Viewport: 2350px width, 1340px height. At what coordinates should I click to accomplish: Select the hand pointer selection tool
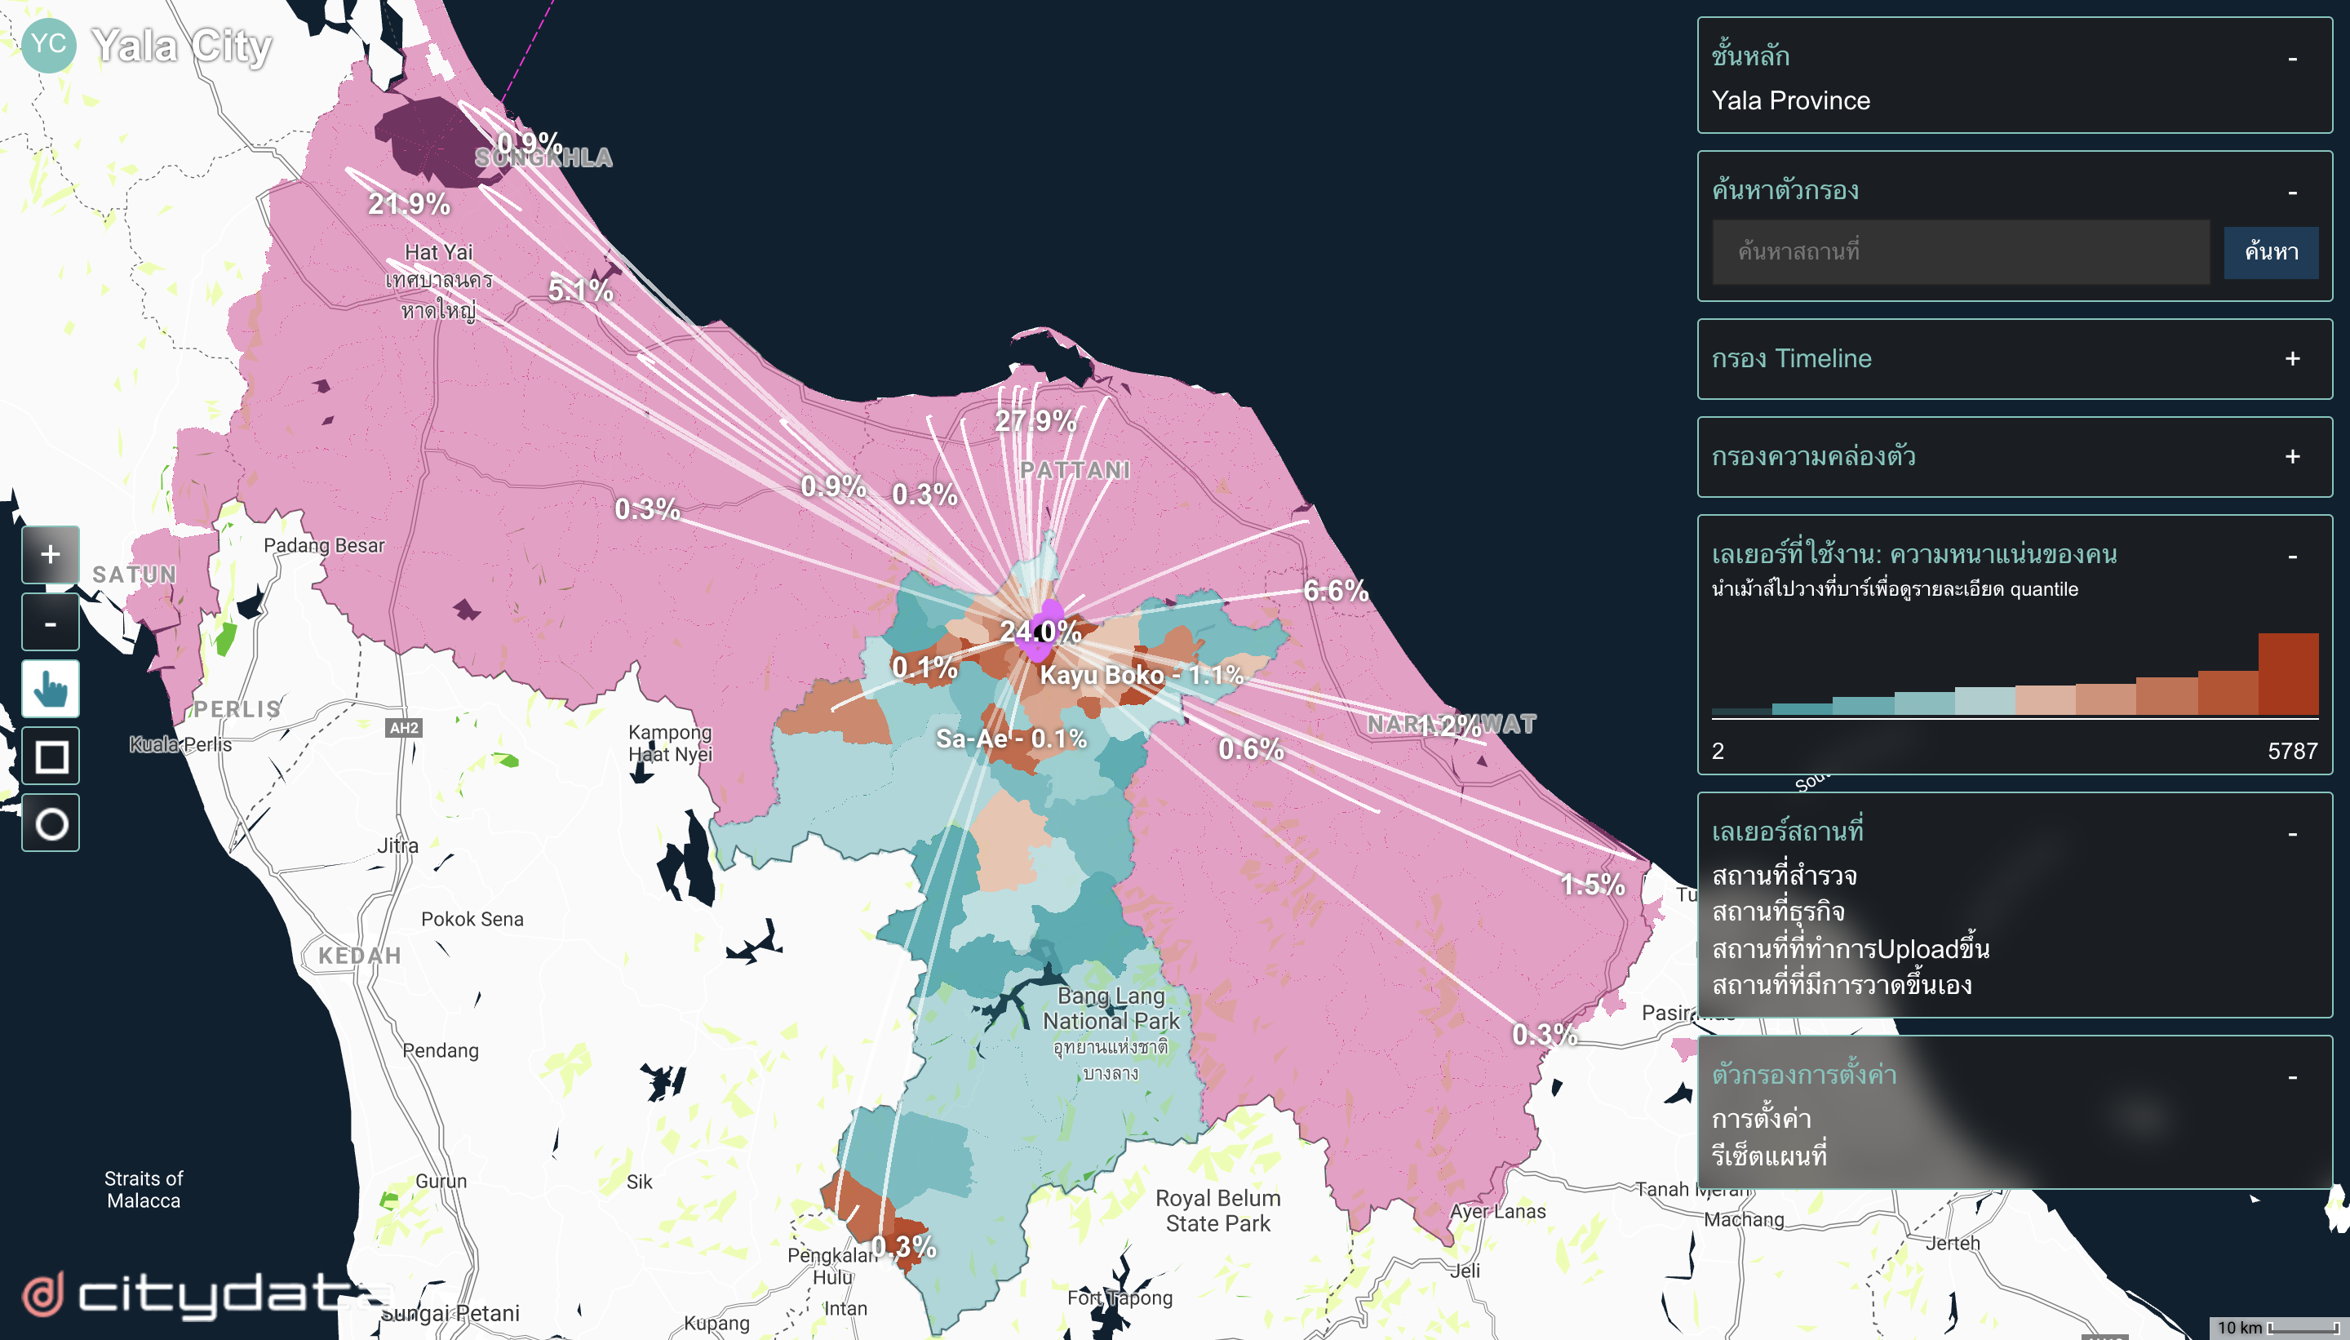click(x=51, y=690)
